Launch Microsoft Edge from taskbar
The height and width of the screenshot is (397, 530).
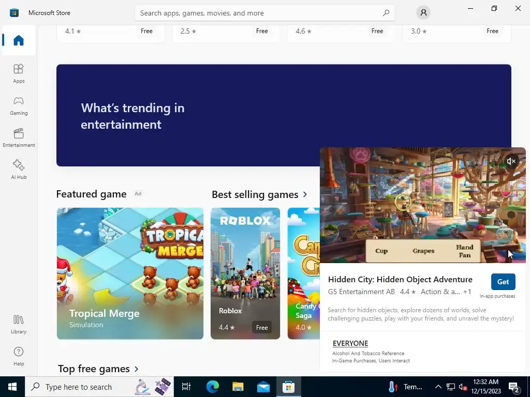click(213, 387)
